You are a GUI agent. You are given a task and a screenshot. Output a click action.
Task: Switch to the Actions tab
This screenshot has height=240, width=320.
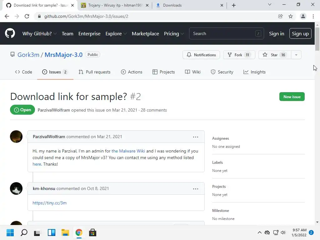point(132,72)
